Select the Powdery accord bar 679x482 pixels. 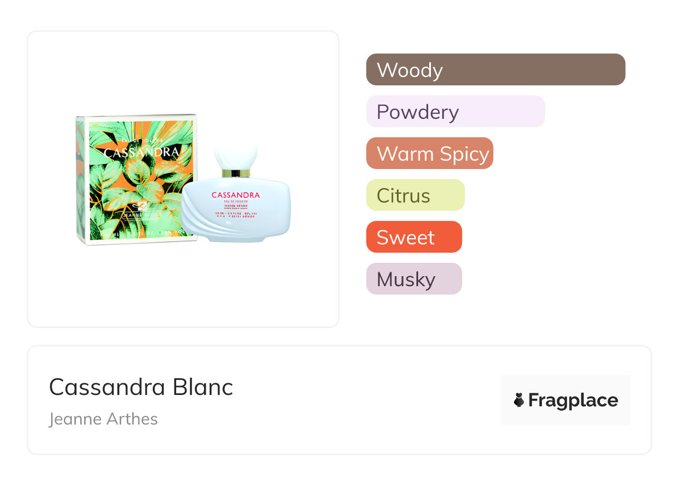(x=455, y=112)
